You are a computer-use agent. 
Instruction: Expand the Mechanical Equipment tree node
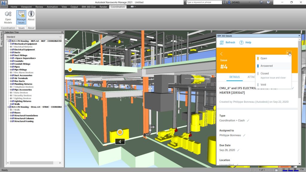tap(11, 44)
